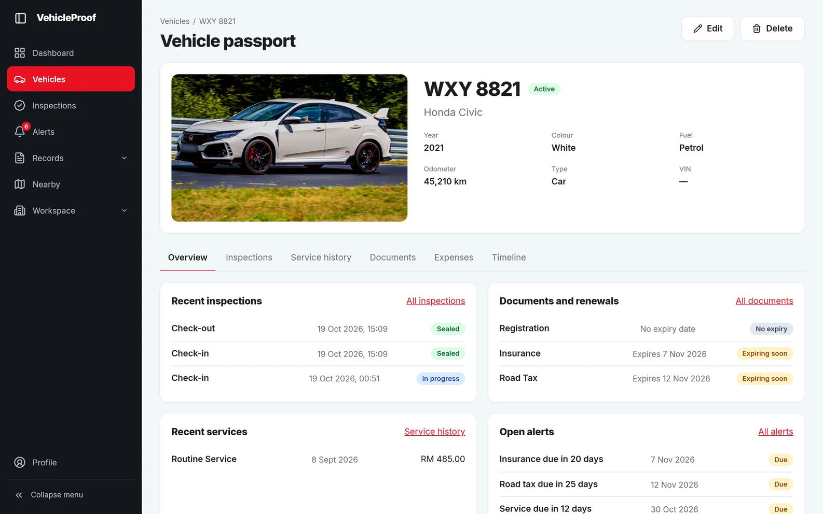Switch to the Service history tab
823x514 pixels.
321,258
